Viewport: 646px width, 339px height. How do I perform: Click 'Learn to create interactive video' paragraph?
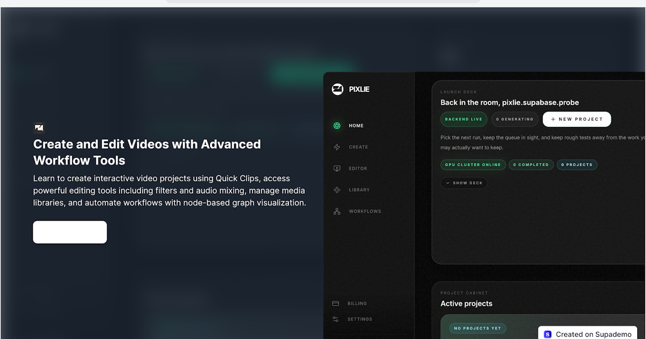point(170,190)
